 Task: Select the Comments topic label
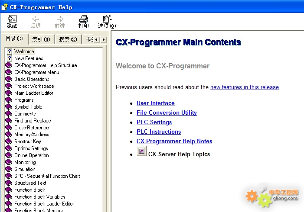25,114
